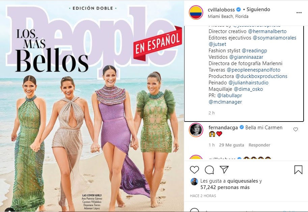Like the post with the heart icon
Image resolution: width=308 pixels, height=212 pixels.
194,170
